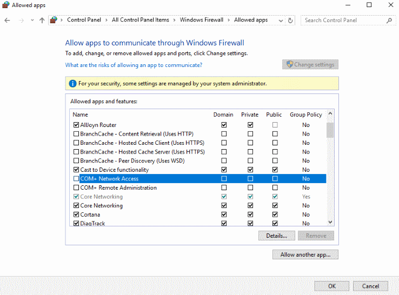
Task: Check BranchCache Hosted Cache Client Domain box
Action: (224, 143)
